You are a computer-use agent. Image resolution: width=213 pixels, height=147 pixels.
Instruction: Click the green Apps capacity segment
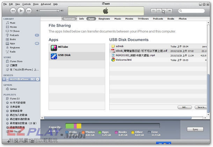coord(69,126)
